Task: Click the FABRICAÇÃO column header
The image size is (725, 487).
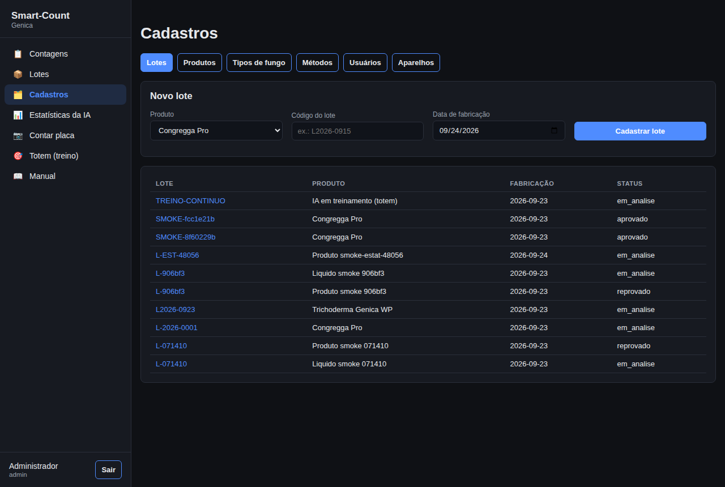Action: tap(532, 183)
